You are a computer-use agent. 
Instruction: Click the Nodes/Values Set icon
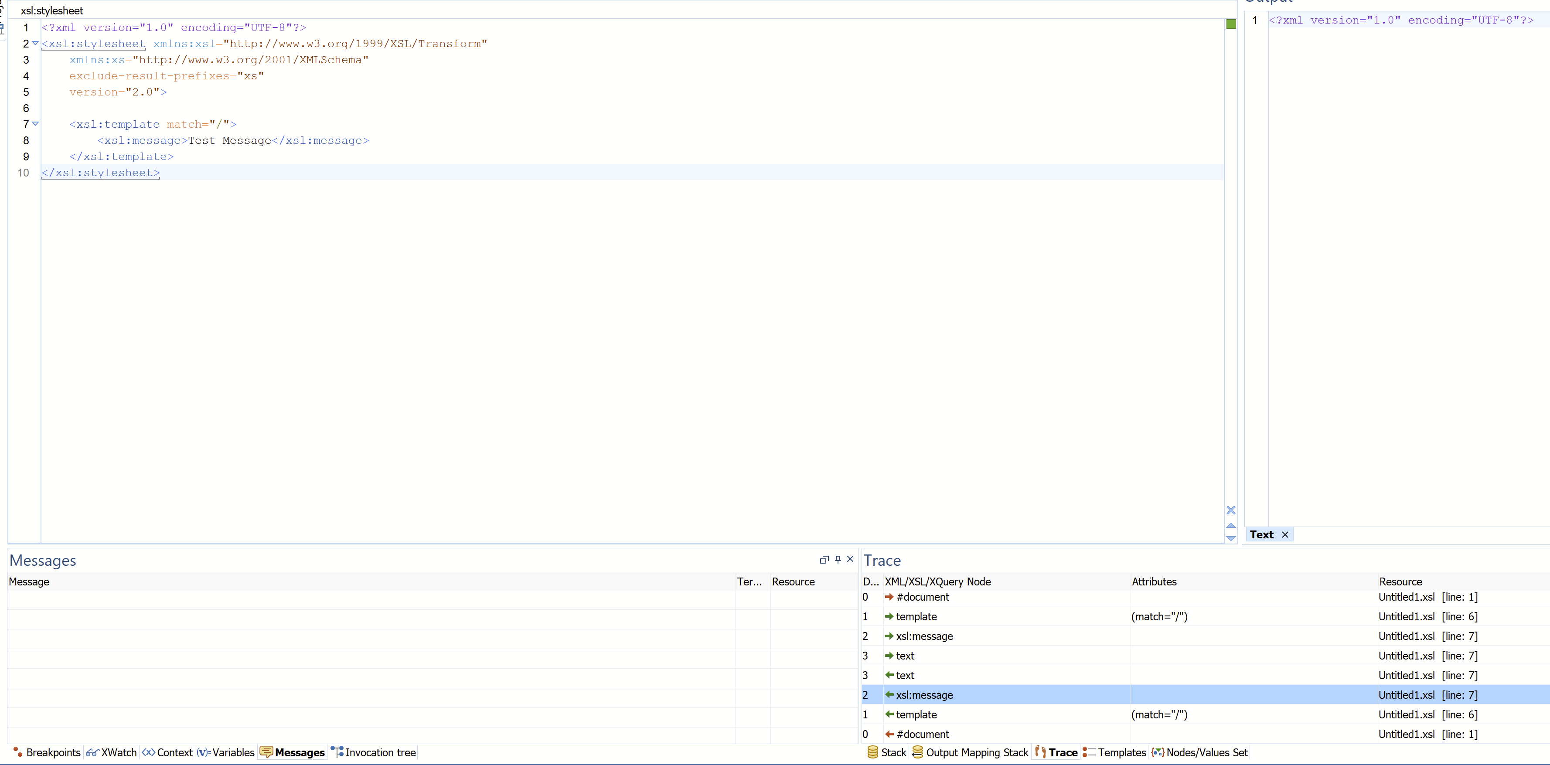pos(1158,752)
